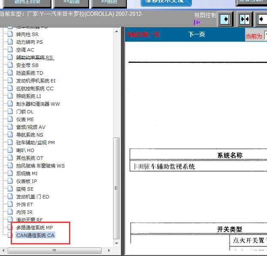
Task: Click the current vehicle model text
Action: click(x=72, y=14)
